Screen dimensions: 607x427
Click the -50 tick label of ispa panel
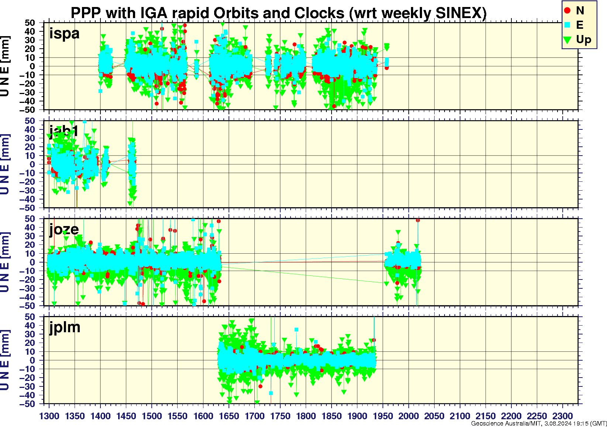tap(27, 110)
